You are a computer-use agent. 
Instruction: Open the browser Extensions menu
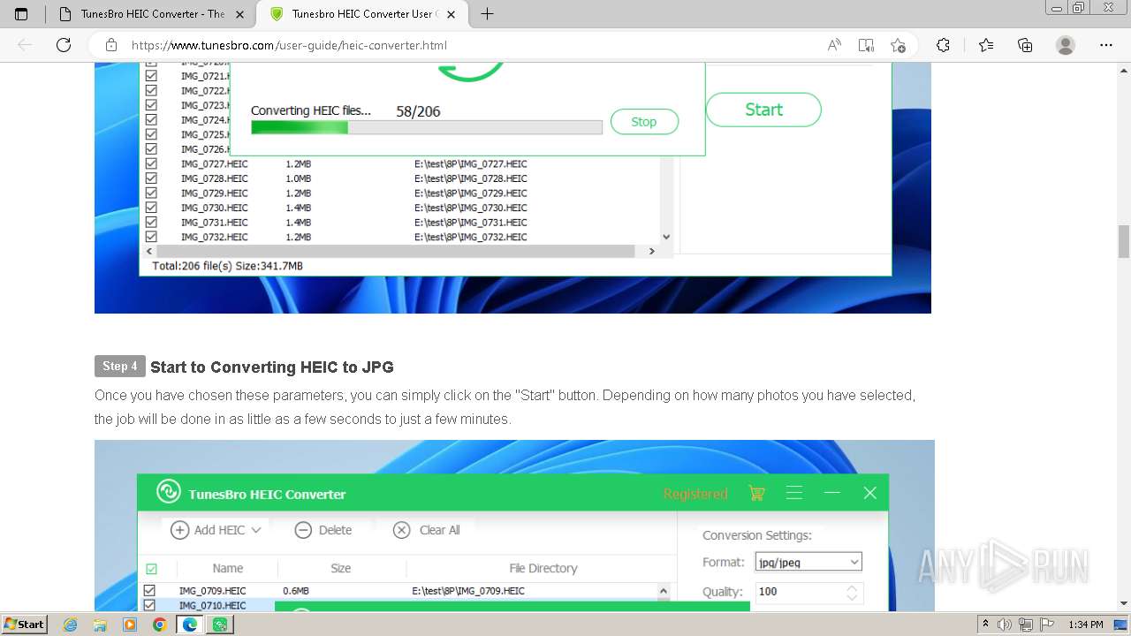pyautogui.click(x=943, y=45)
